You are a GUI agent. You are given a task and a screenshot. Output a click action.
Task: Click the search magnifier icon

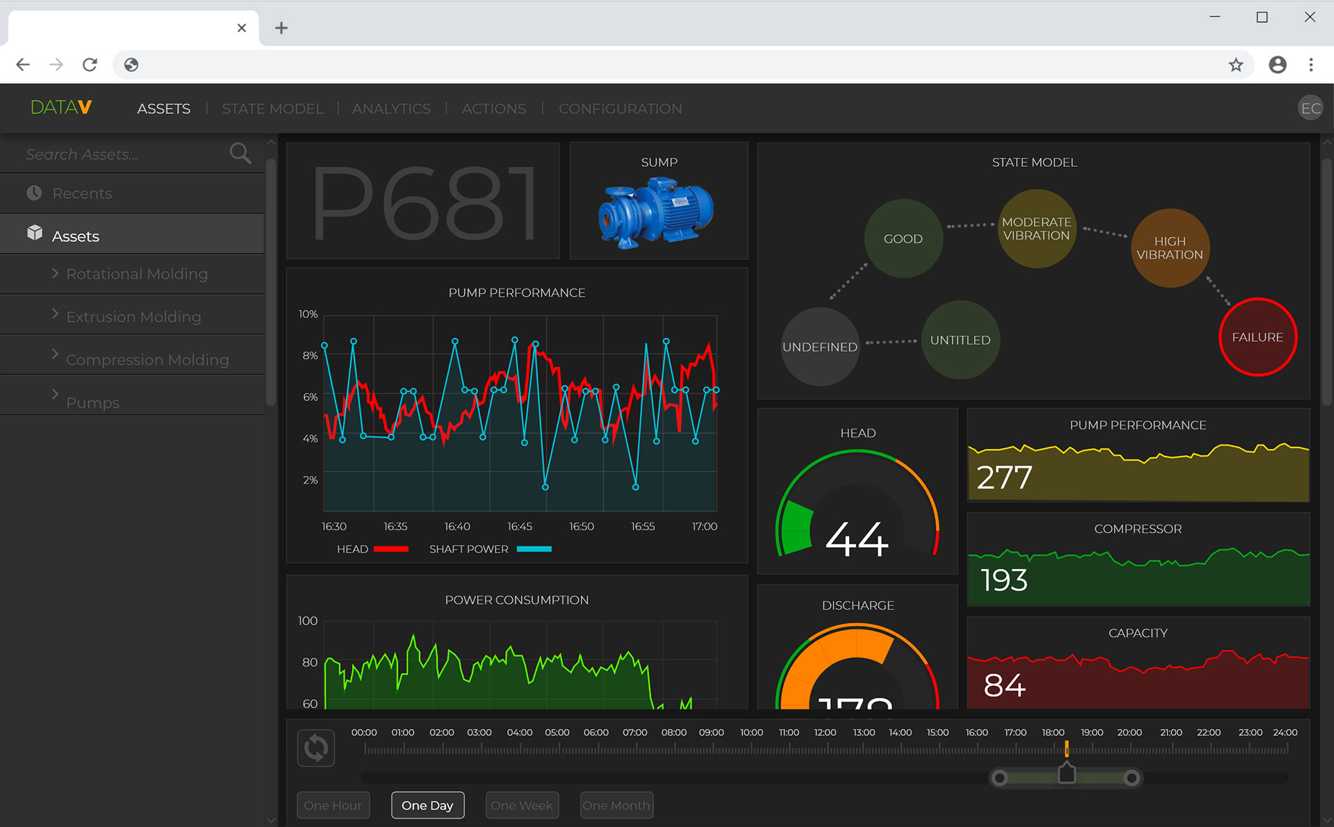click(x=240, y=153)
